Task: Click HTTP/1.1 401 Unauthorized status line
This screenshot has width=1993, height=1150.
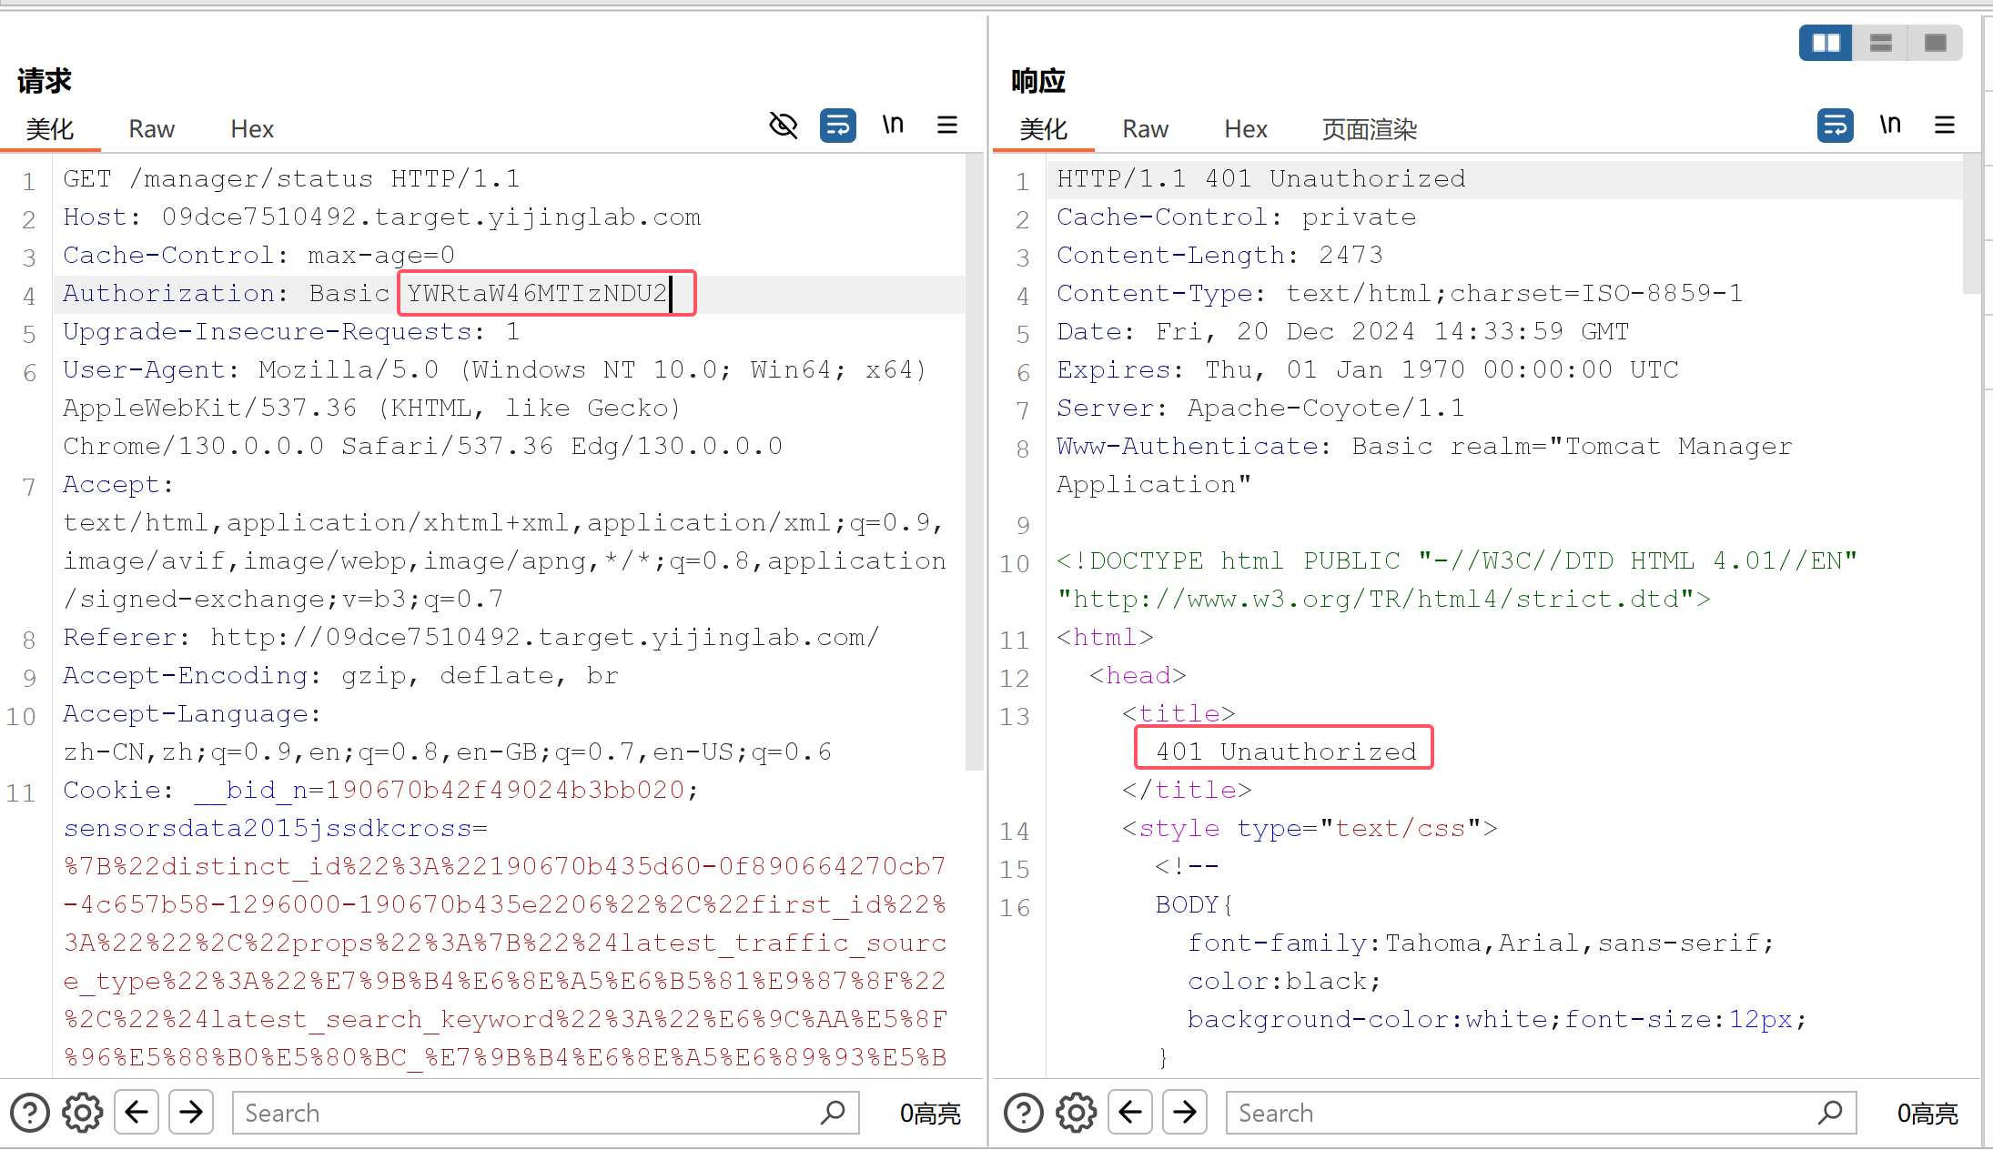Action: (x=1261, y=178)
